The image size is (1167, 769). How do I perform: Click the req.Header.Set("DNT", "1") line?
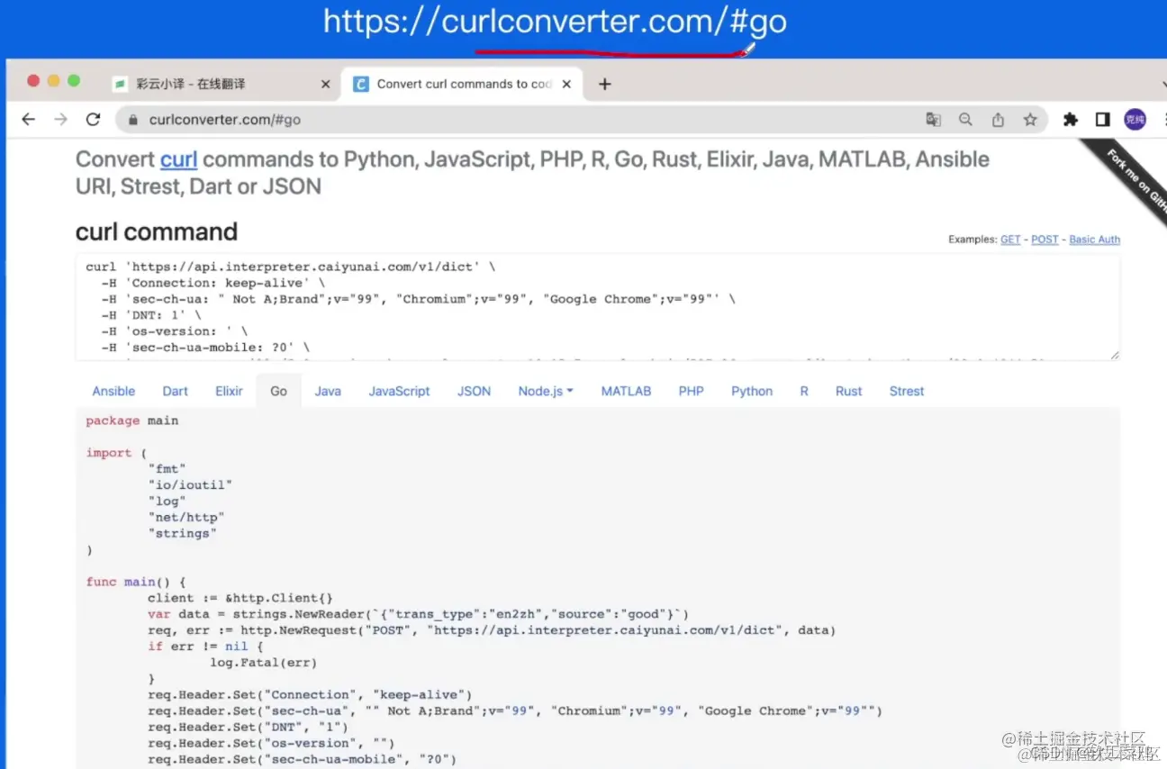[x=248, y=727]
